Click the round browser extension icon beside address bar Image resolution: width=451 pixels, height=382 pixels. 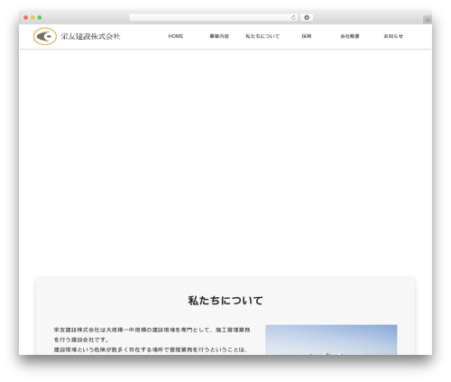307,17
